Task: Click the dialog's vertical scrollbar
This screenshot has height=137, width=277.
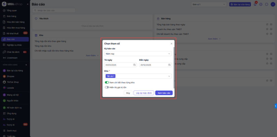Action: [174, 67]
